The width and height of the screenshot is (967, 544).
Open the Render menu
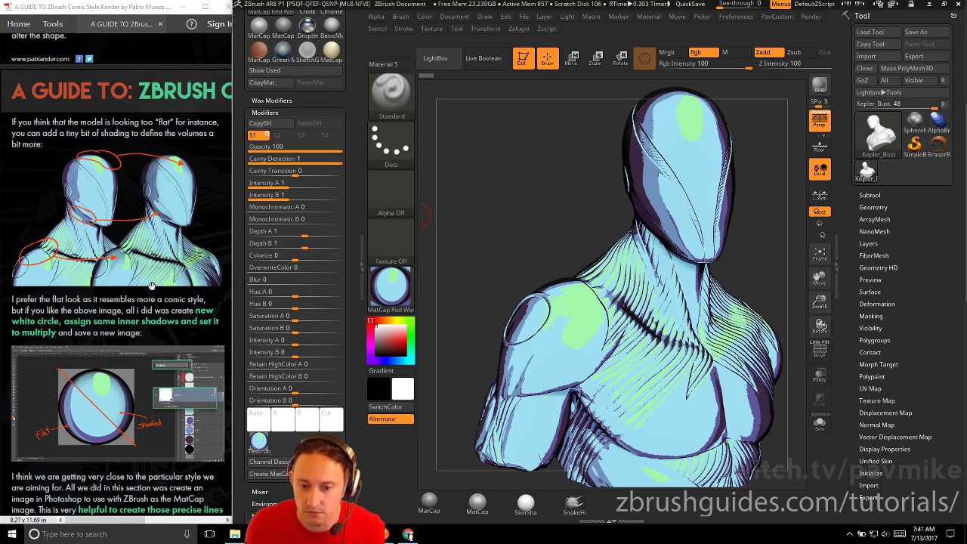811,17
